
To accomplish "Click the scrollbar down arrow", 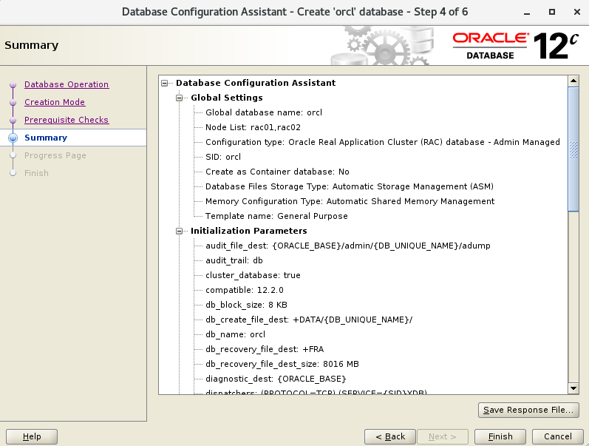I will pos(573,388).
